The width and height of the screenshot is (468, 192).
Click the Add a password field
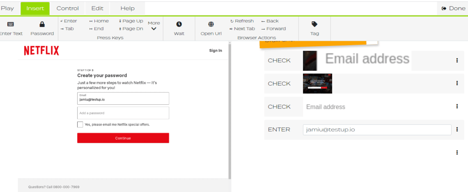(x=123, y=113)
